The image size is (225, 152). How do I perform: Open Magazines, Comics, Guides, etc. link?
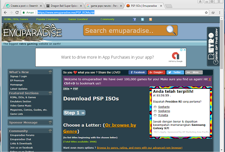29,110
